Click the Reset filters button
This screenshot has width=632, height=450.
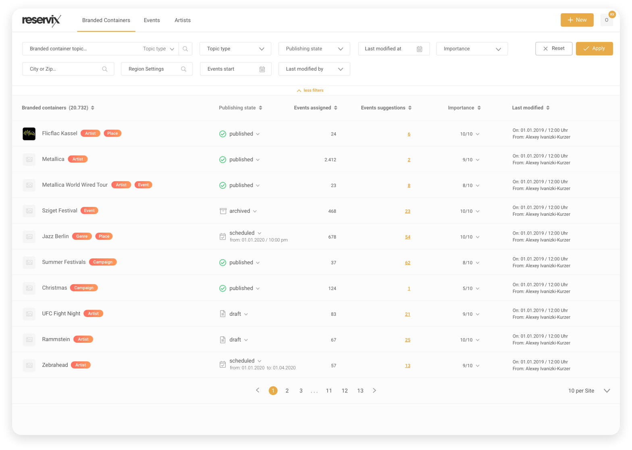554,48
